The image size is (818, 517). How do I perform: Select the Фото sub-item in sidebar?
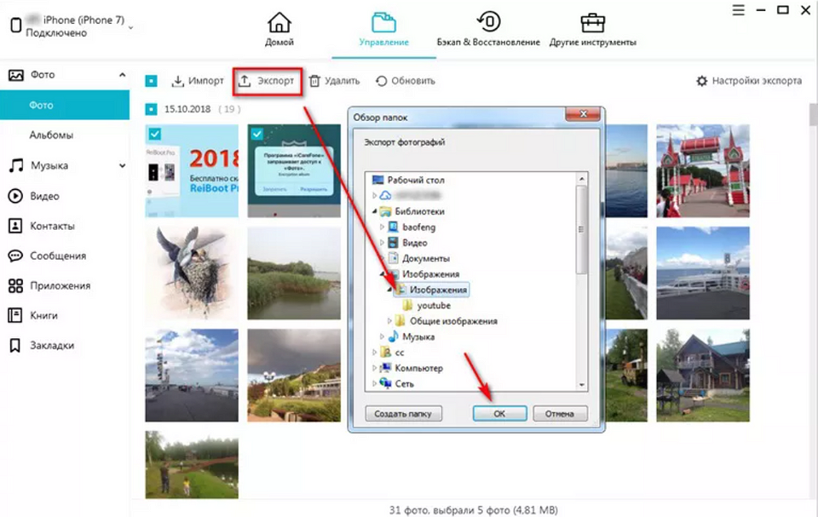tap(65, 105)
